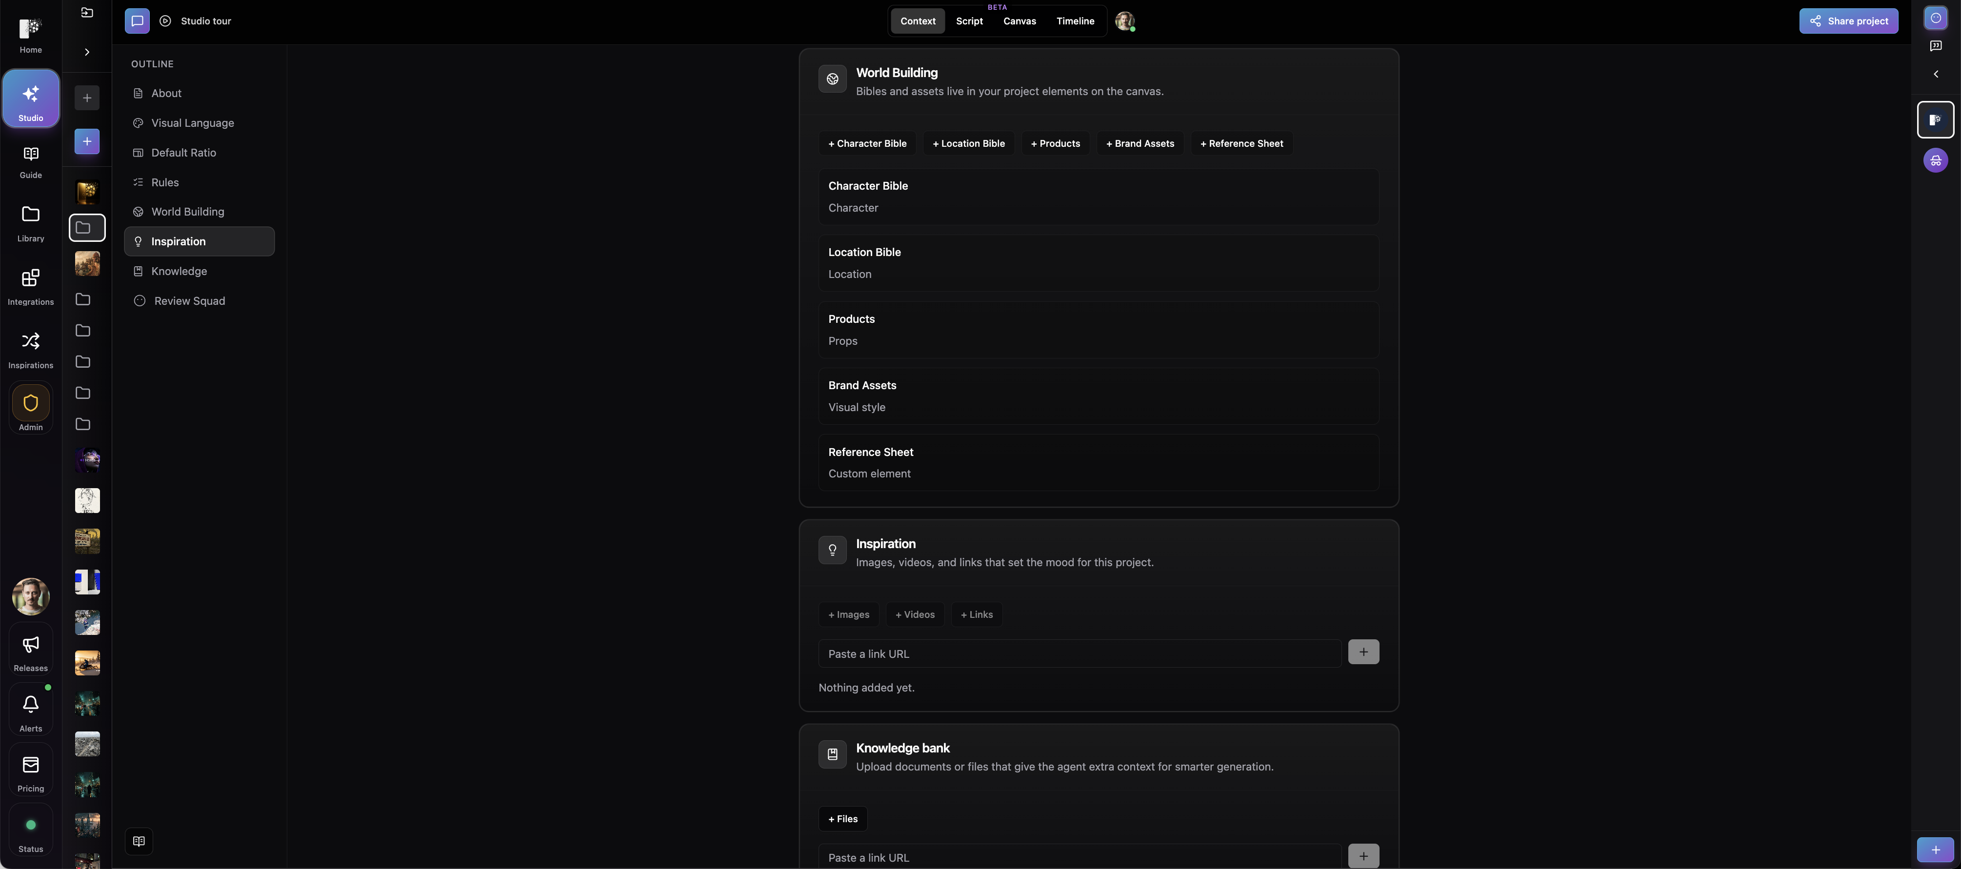Image resolution: width=1961 pixels, height=869 pixels.
Task: Click the user avatar in left sidebar
Action: (x=30, y=596)
